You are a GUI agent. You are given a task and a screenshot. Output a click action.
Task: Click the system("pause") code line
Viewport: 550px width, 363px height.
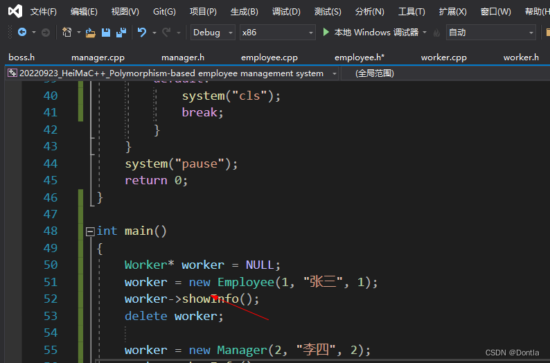tap(181, 163)
